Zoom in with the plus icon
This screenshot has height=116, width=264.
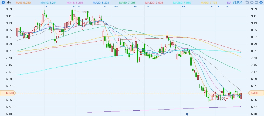click(x=252, y=2)
